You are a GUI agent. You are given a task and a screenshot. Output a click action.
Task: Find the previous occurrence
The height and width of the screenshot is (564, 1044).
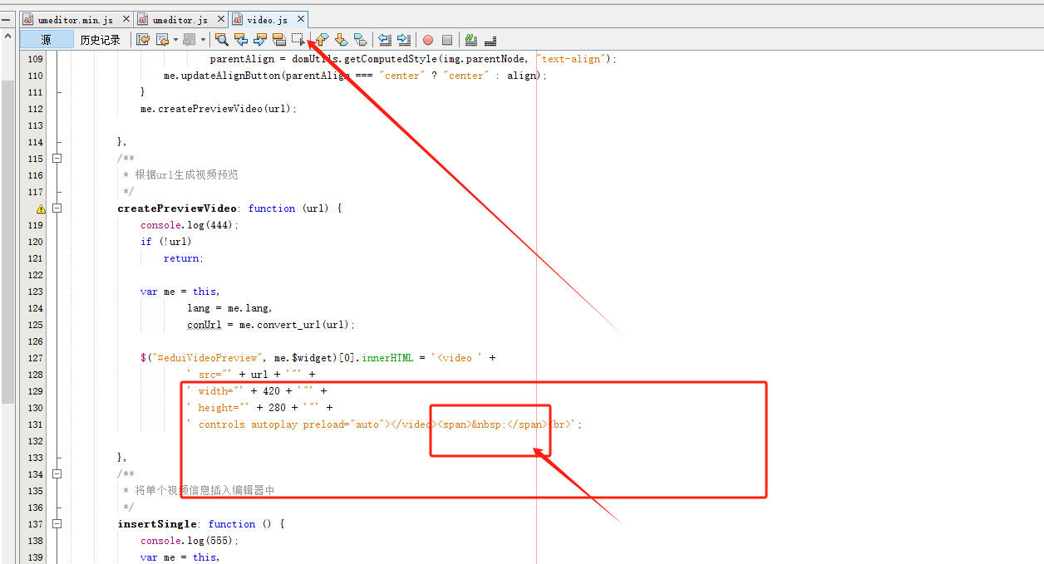241,40
